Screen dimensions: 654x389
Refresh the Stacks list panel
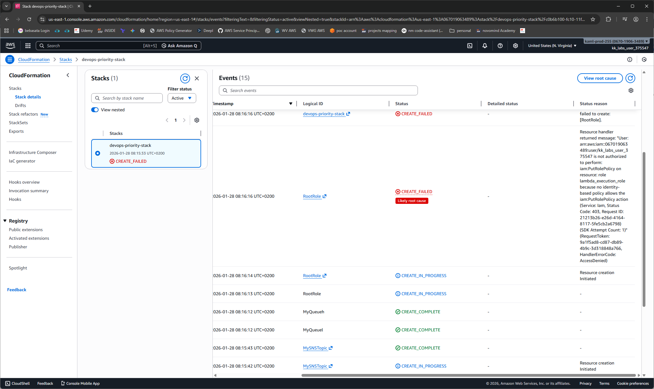pyautogui.click(x=185, y=78)
